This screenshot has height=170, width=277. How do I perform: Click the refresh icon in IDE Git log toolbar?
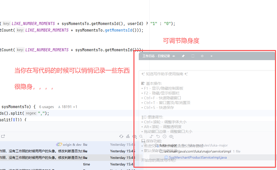coord(121,136)
